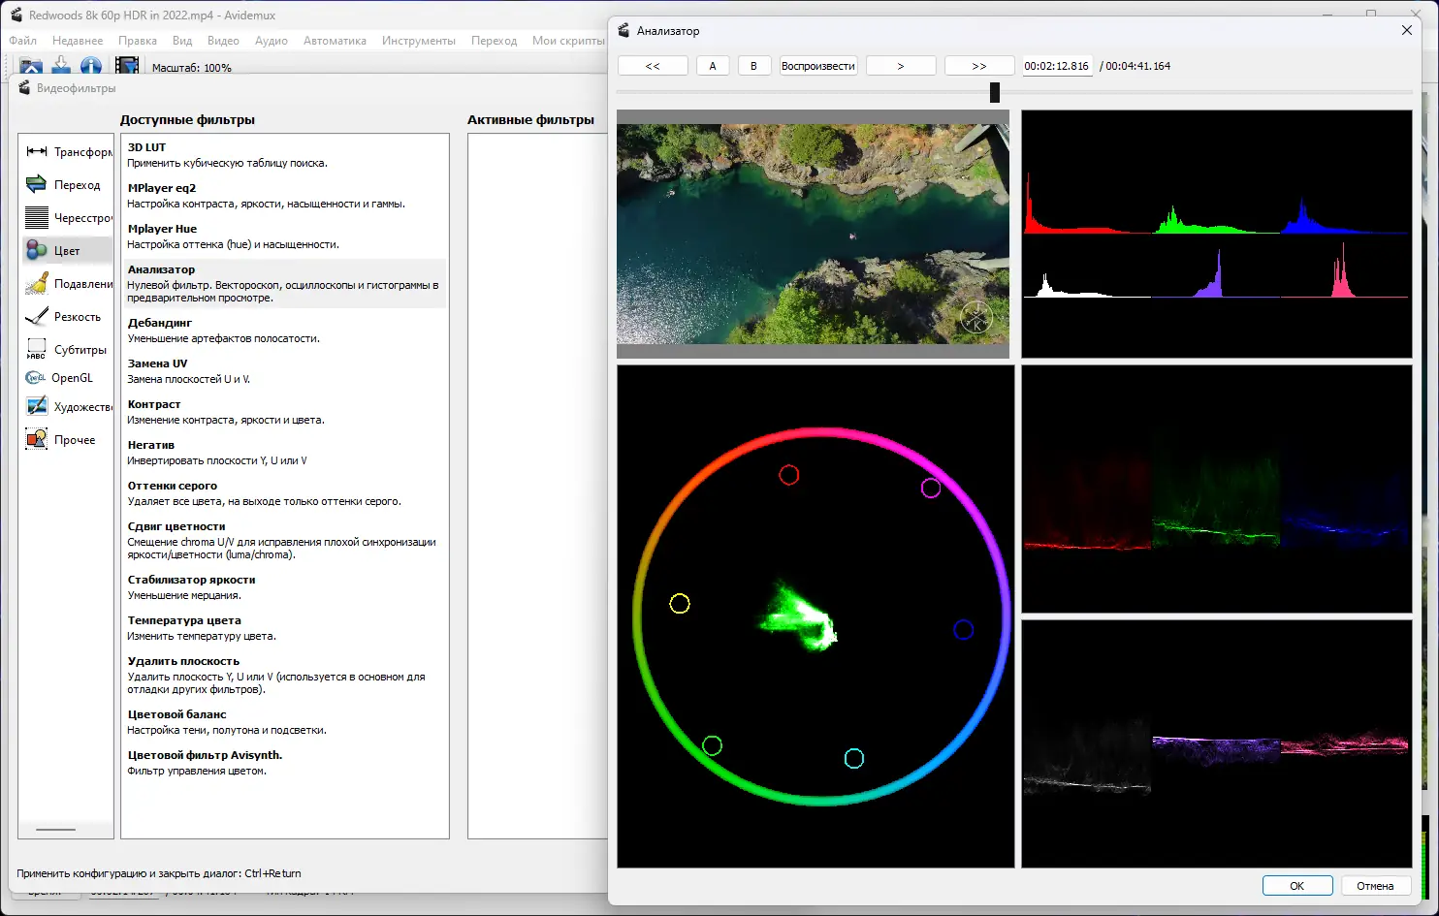The width and height of the screenshot is (1439, 916).
Task: Select the Трансформ filter category icon
Action: (37, 152)
